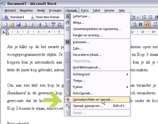Open the Help menu

pos(122,10)
